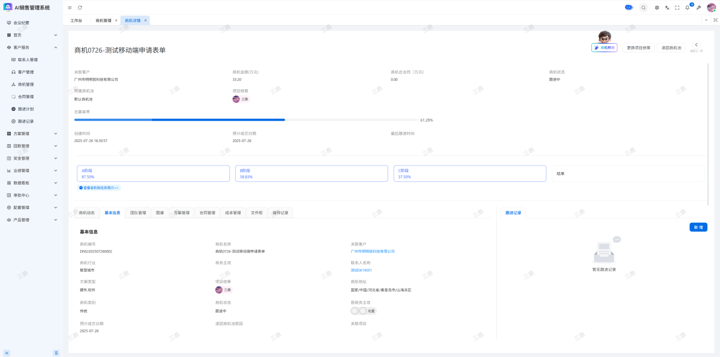Collapse the 客户服务 menu group
Image resolution: width=720 pixels, height=357 pixels.
point(55,47)
